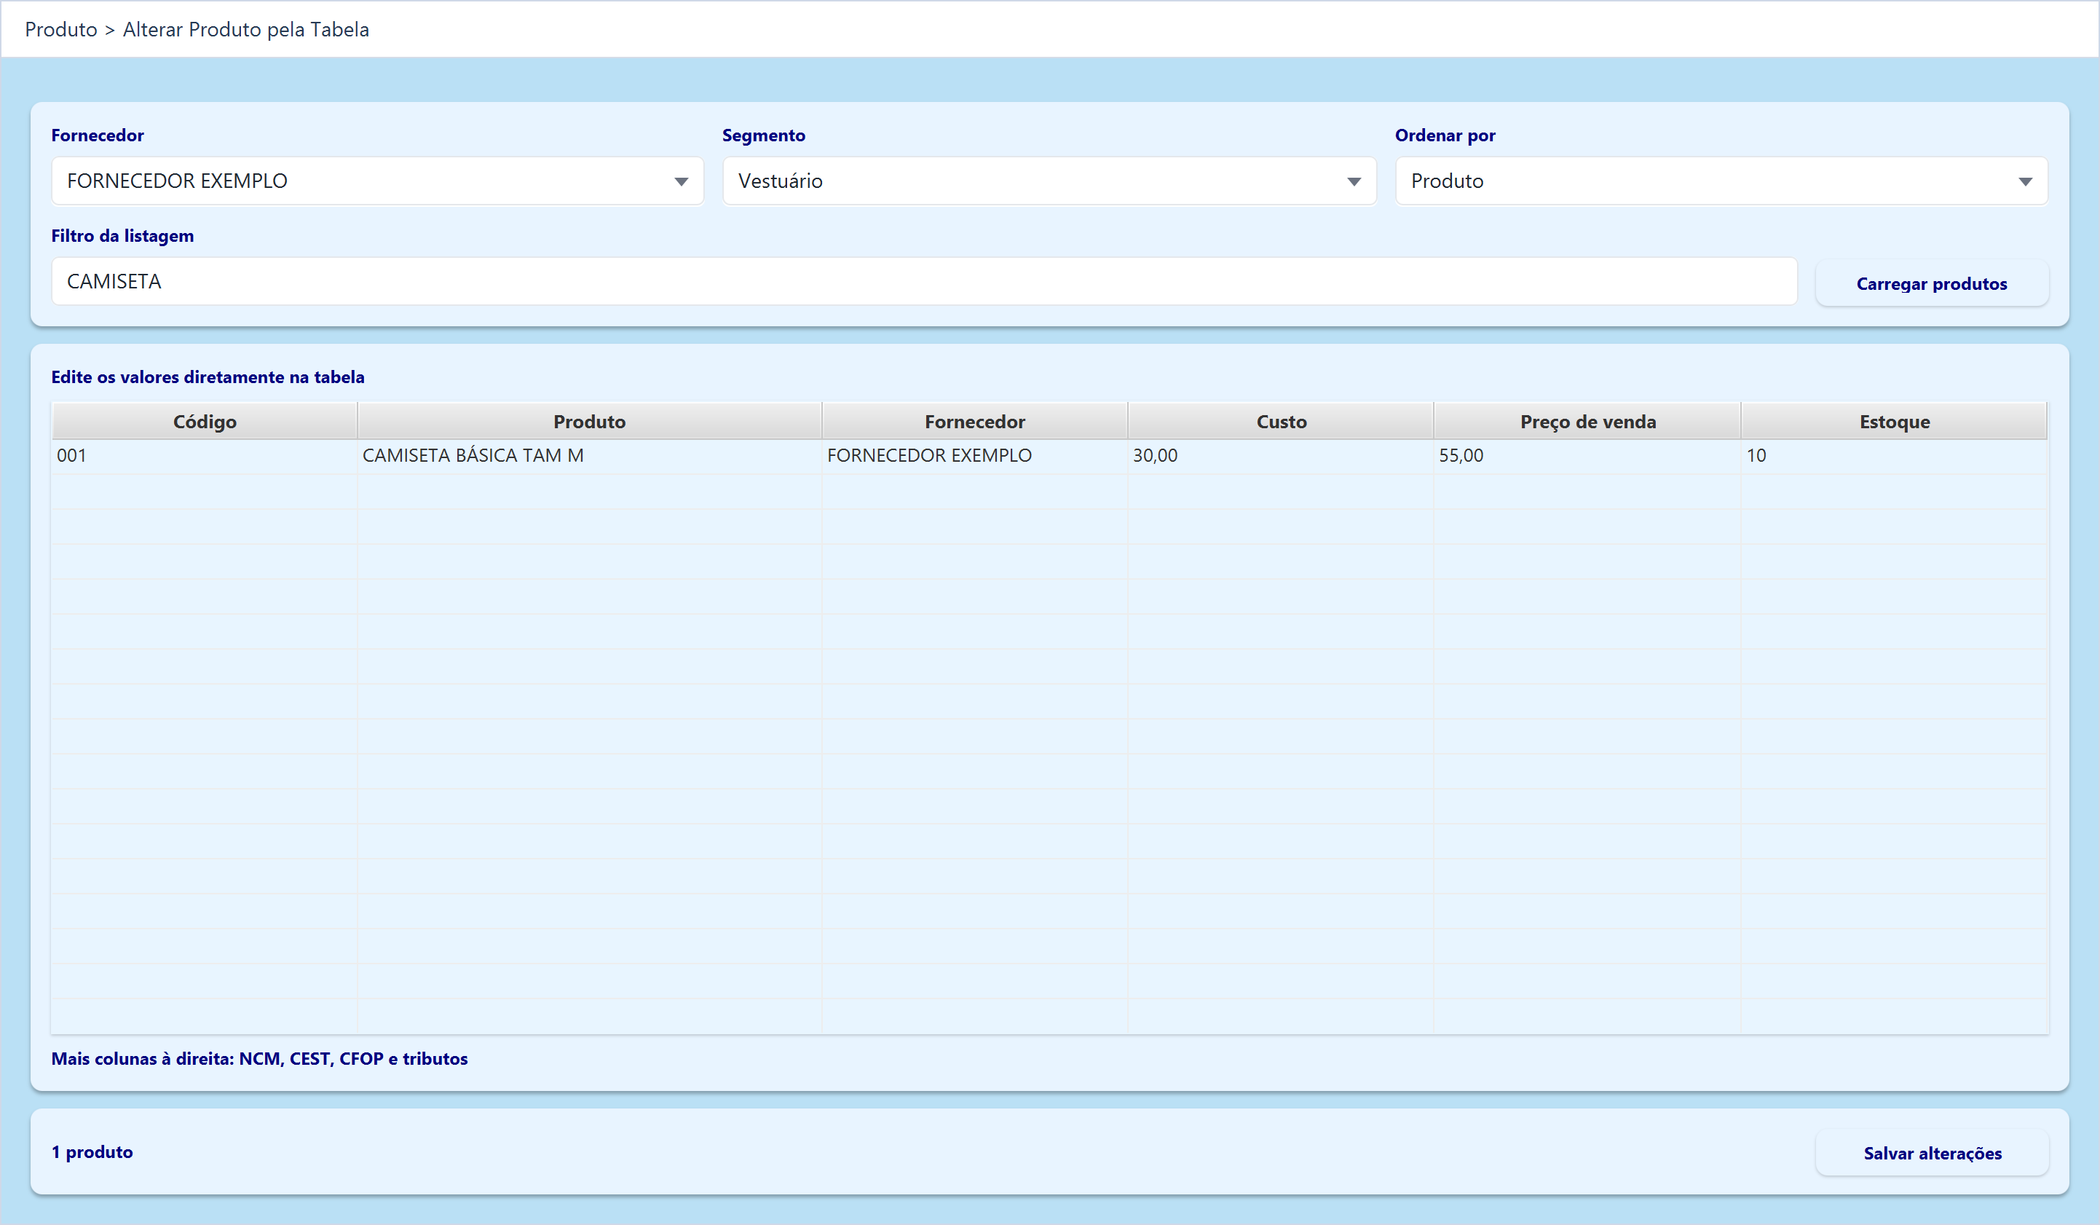Click the Produto column header
This screenshot has width=2100, height=1225.
click(x=590, y=422)
